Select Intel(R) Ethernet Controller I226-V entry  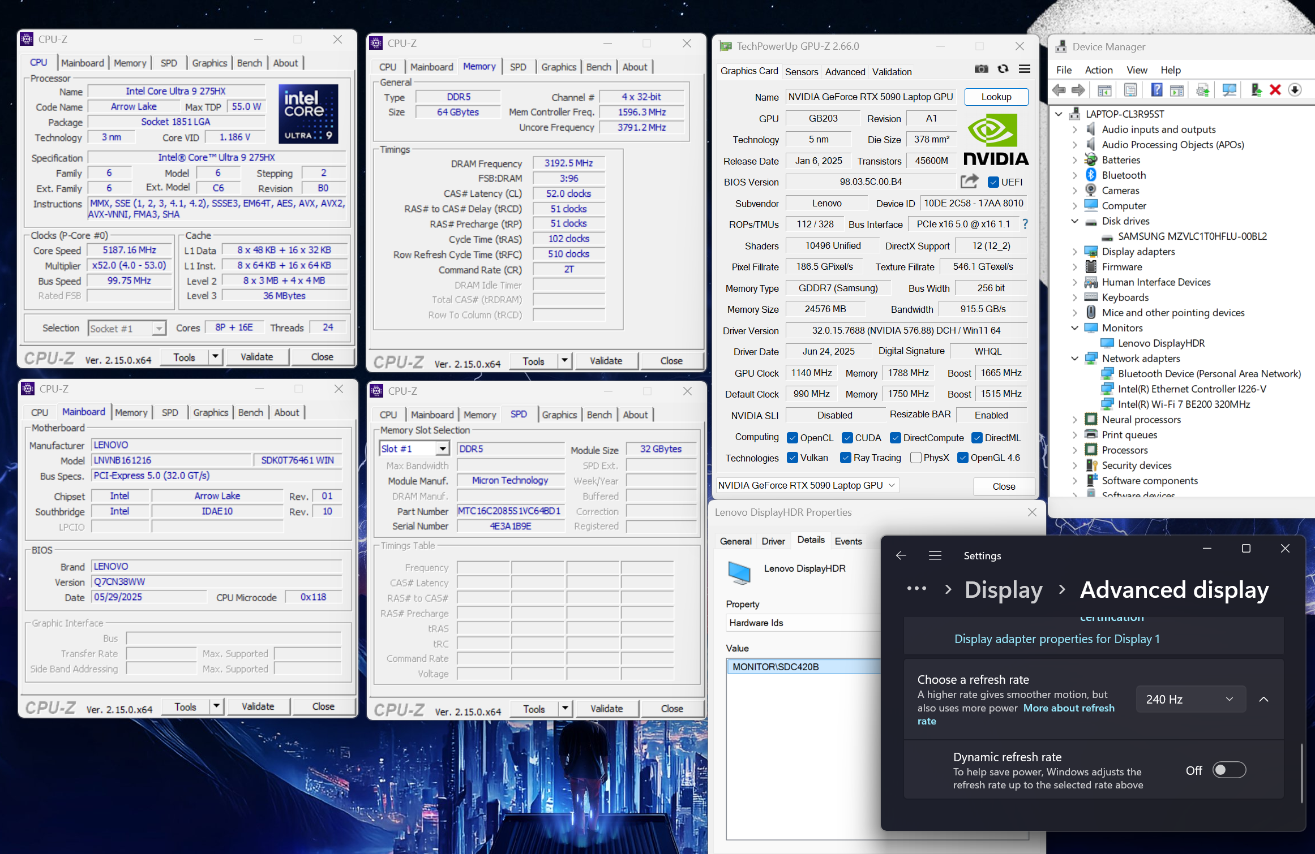pos(1192,389)
